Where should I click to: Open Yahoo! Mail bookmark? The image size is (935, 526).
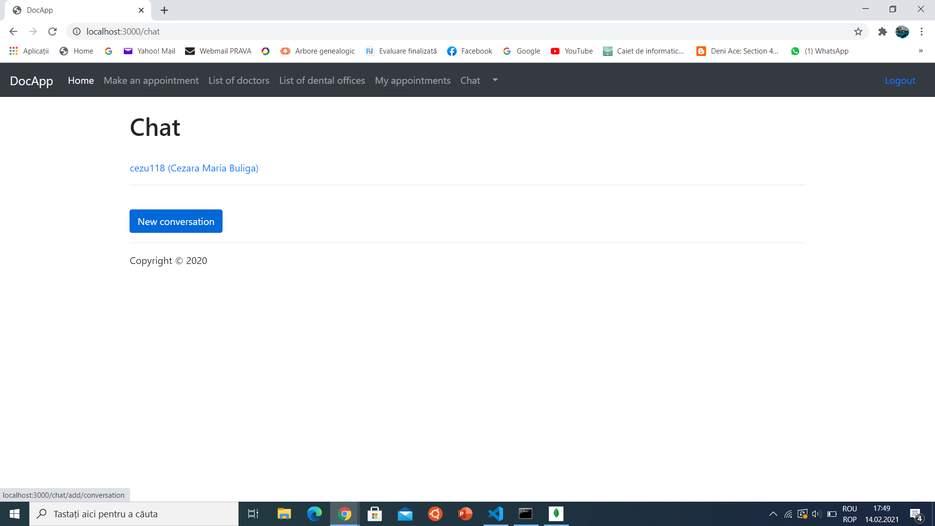[x=149, y=51]
